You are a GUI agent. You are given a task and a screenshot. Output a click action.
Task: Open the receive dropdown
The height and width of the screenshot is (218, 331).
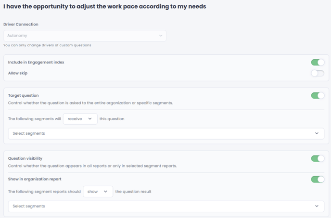click(80, 119)
